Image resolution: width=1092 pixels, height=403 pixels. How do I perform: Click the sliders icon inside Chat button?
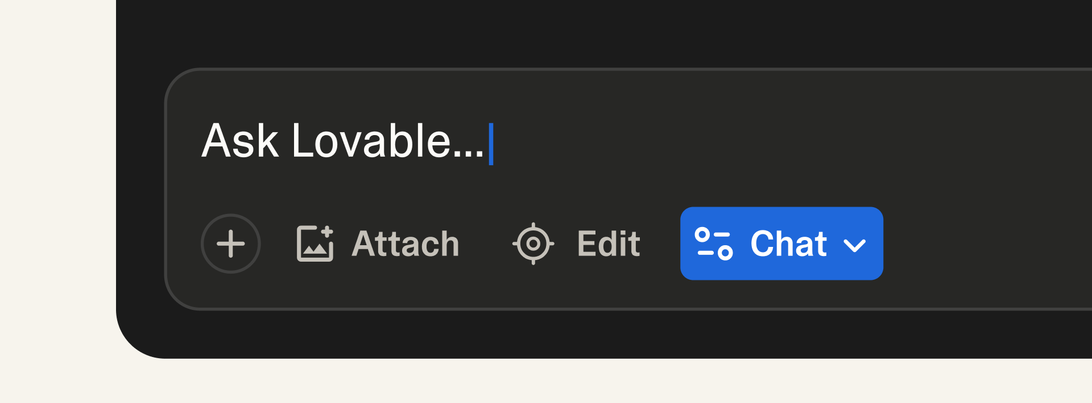pos(713,244)
